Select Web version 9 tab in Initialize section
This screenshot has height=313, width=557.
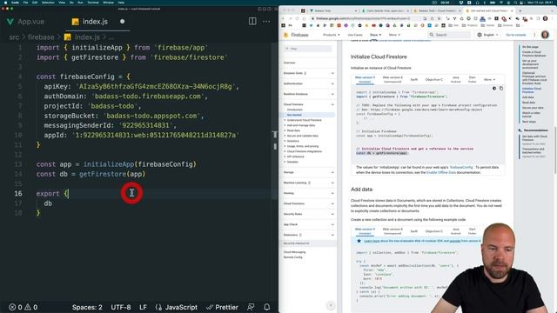point(365,79)
